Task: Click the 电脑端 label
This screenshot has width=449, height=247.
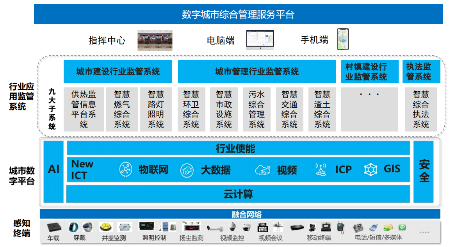Action: point(221,40)
